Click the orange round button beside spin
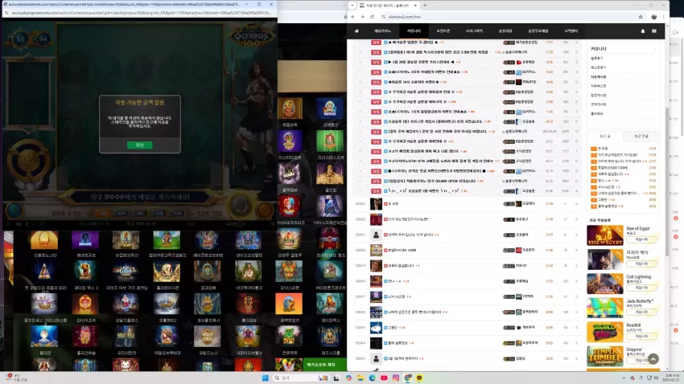Screen dimensions: 684x384 click(265, 210)
